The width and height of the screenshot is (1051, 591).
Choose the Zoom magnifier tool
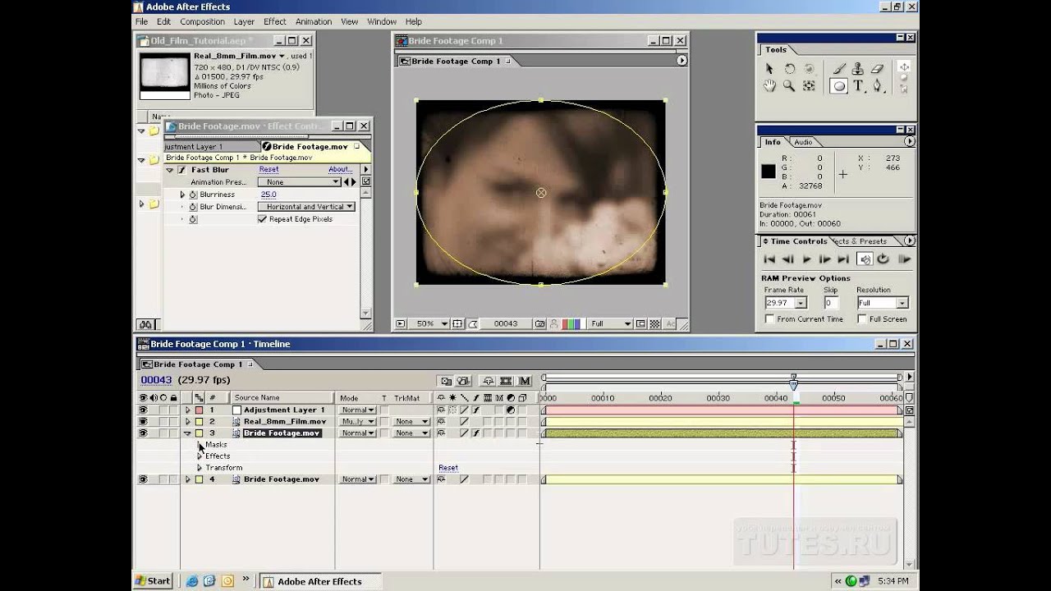[789, 85]
